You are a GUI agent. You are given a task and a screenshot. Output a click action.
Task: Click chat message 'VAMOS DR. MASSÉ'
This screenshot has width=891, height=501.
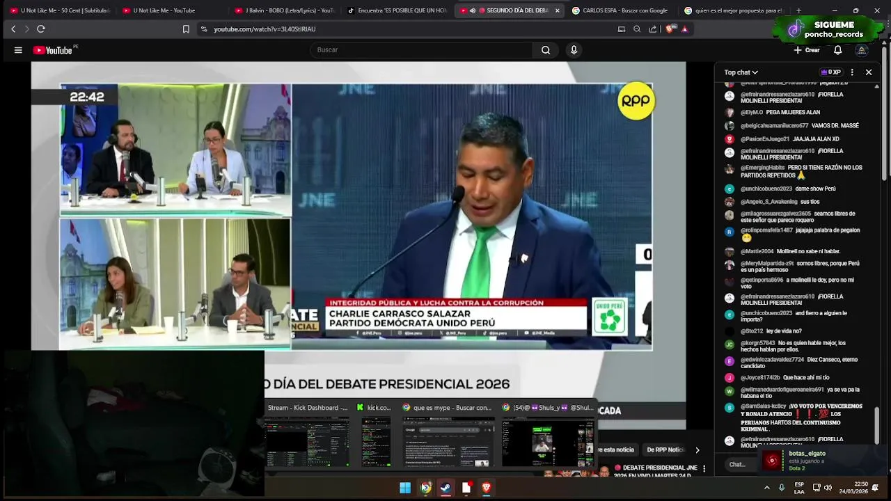click(x=835, y=126)
